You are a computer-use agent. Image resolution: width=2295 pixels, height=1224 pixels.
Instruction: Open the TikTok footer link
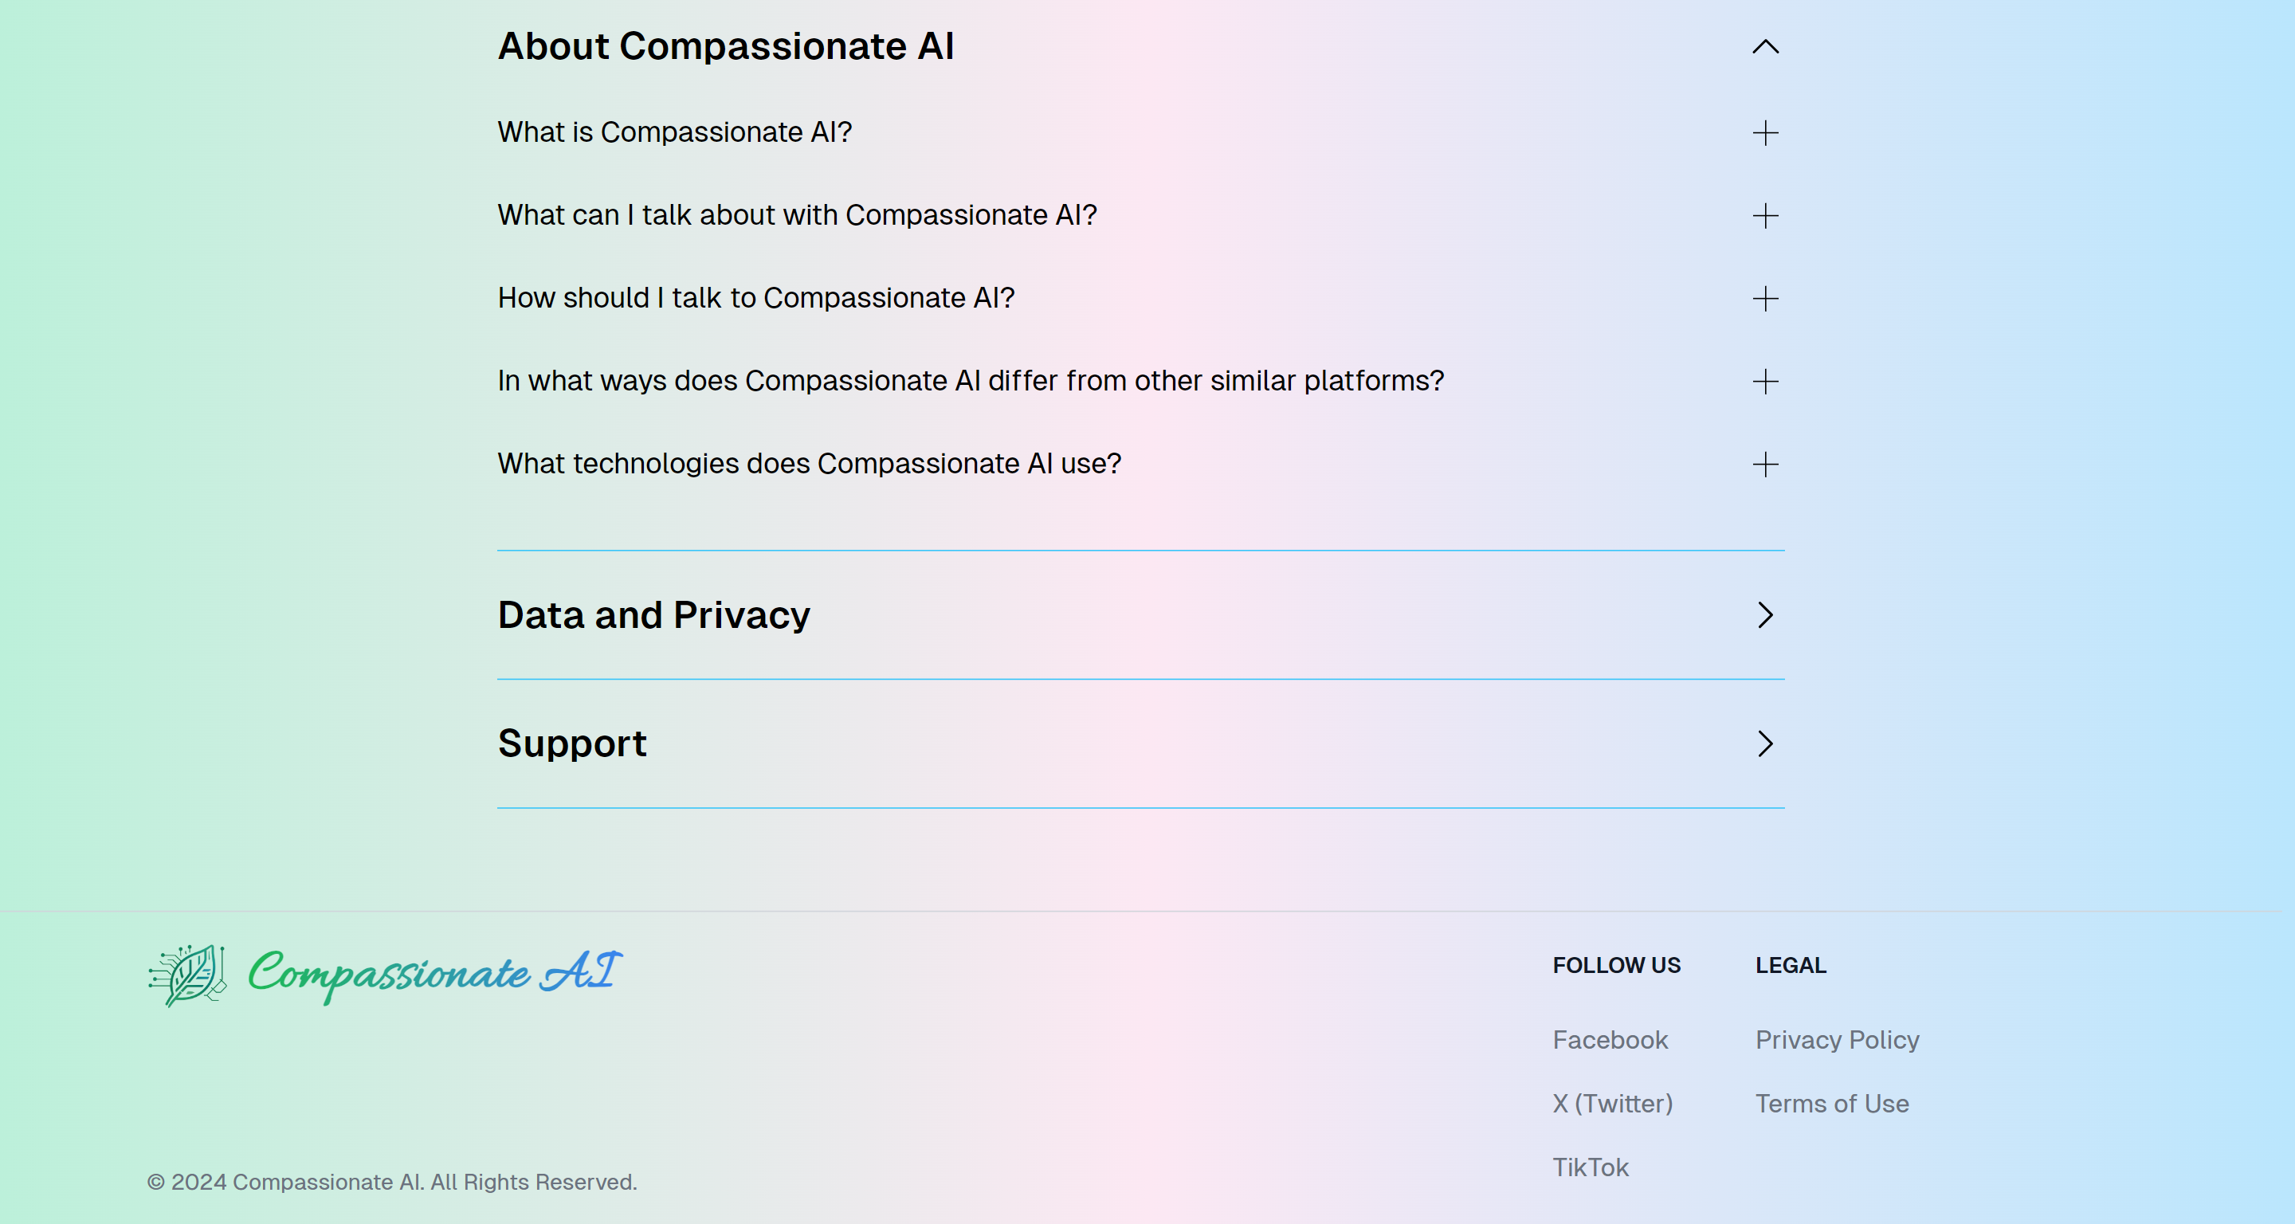click(1591, 1167)
